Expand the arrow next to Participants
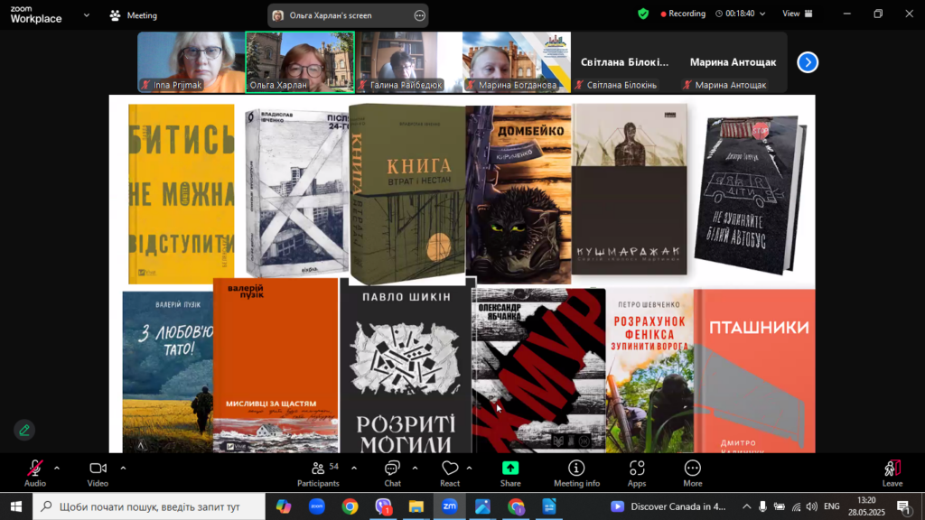The width and height of the screenshot is (925, 520). [x=354, y=469]
